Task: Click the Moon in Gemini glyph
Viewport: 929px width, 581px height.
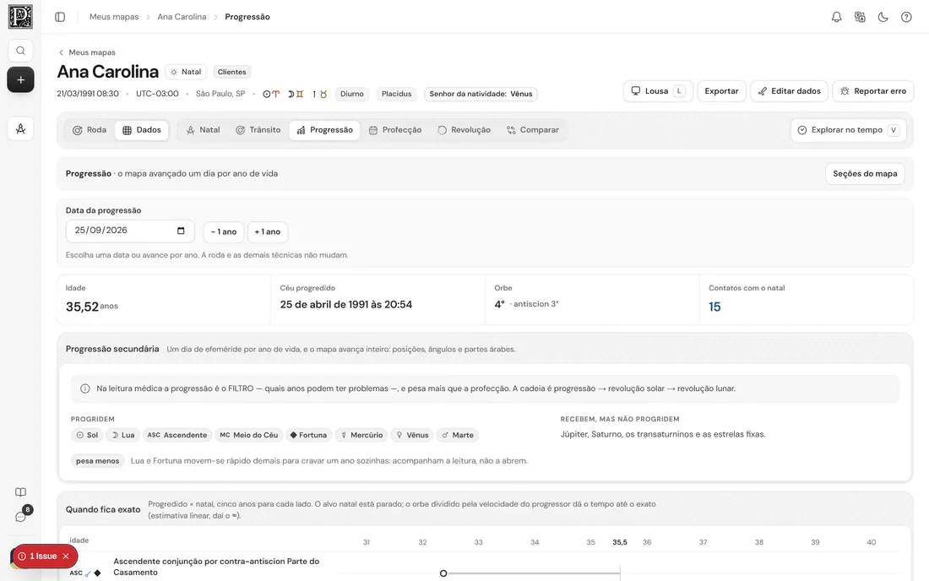Action: 295,95
